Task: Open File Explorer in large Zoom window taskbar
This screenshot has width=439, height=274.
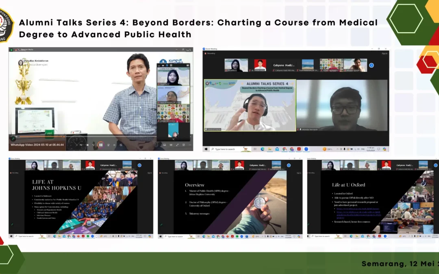Action: click(270, 149)
